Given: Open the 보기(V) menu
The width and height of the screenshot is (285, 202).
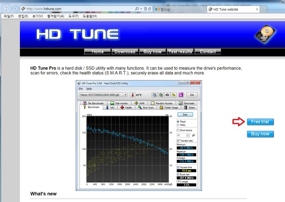Looking at the screenshot, I should [x=38, y=16].
